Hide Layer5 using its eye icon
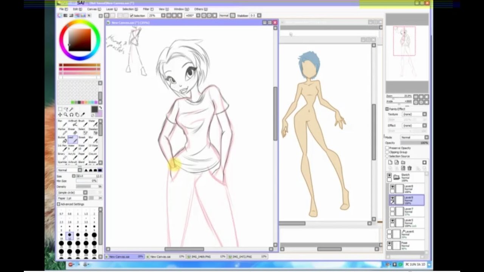This screenshot has width=484, height=272. coord(392,221)
